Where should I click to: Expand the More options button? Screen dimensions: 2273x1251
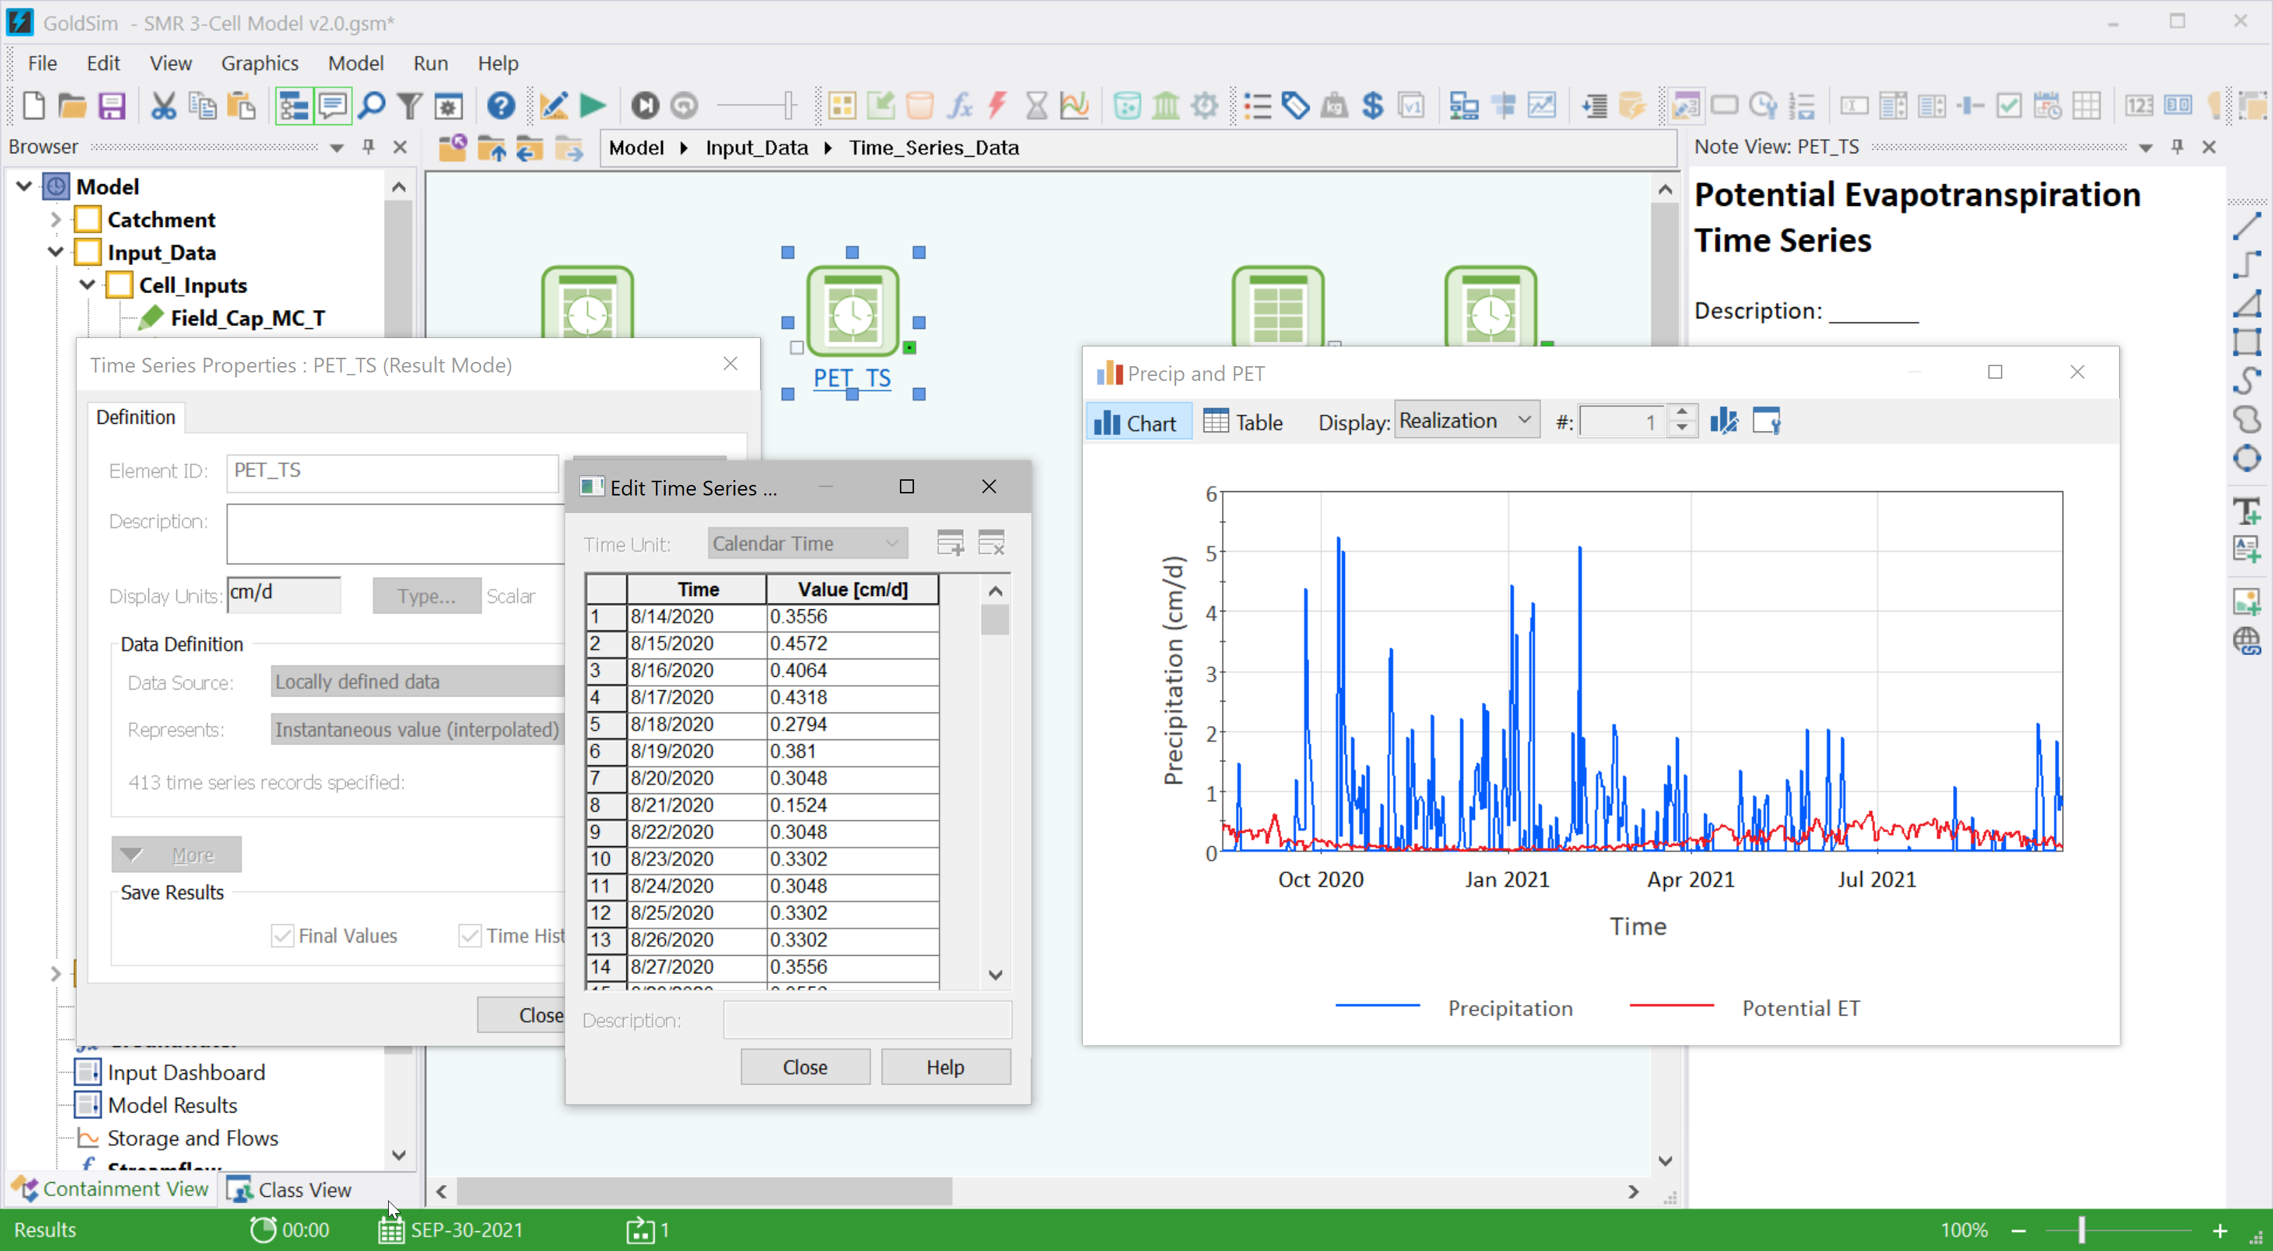(x=176, y=854)
